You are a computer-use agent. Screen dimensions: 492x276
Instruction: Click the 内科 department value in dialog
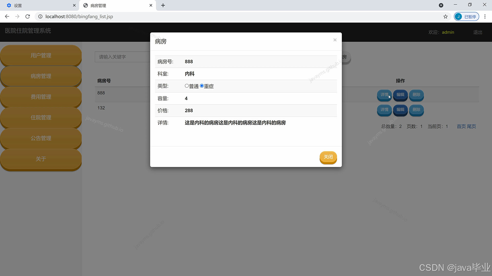[x=190, y=74]
